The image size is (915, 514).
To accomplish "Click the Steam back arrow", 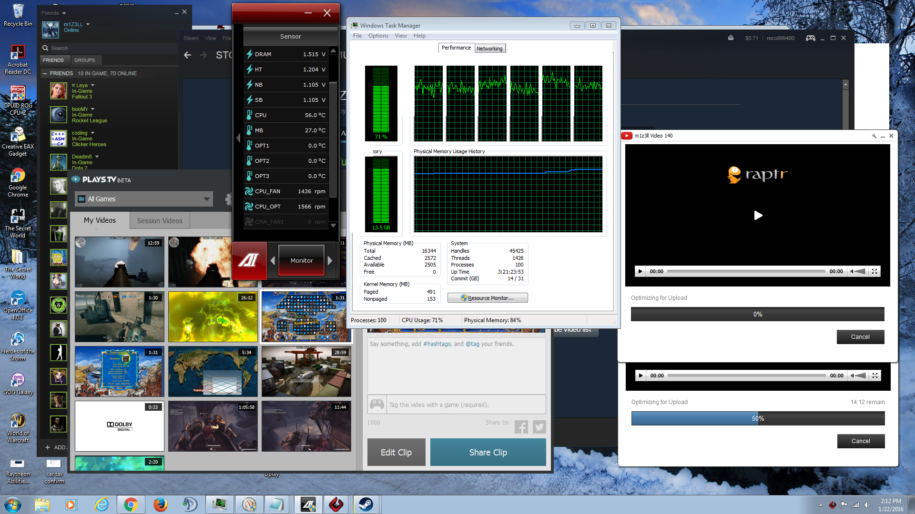I will [x=188, y=55].
